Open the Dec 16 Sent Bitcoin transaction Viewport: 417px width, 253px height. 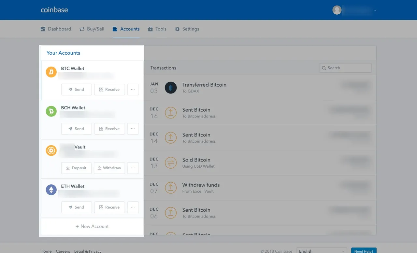tap(260, 113)
